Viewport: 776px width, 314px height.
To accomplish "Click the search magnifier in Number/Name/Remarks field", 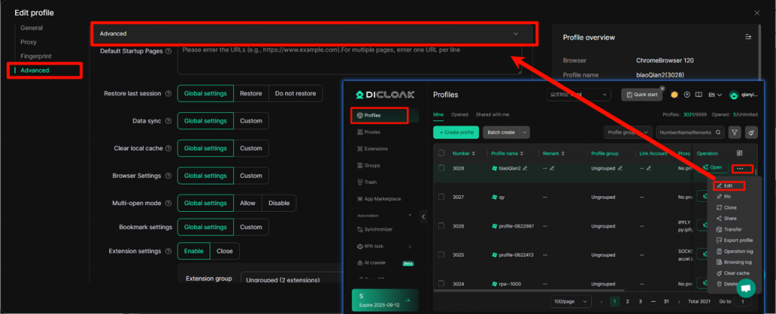I will pos(717,132).
